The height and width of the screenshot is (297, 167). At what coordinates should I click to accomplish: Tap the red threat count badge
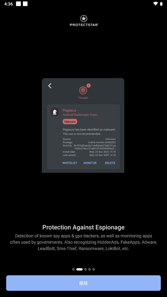coord(88,86)
